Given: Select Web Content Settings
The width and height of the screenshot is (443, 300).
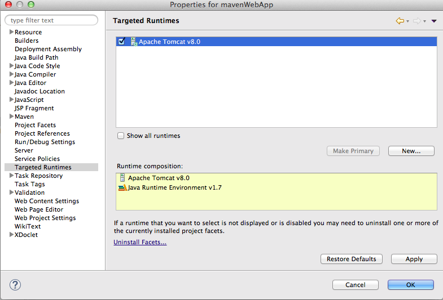Looking at the screenshot, I should pyautogui.click(x=47, y=201).
